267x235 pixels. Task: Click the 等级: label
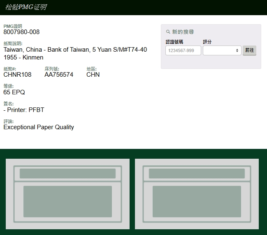9,86
